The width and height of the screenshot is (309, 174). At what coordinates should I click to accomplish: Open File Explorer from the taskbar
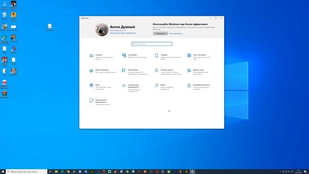56,172
